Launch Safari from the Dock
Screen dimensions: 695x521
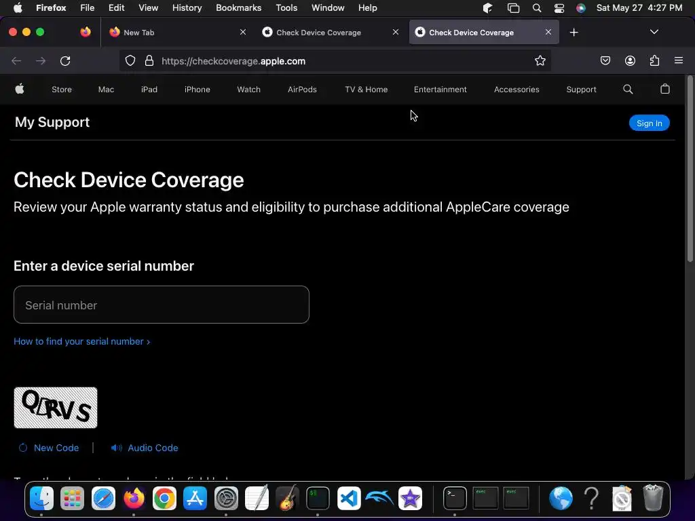[x=103, y=499]
